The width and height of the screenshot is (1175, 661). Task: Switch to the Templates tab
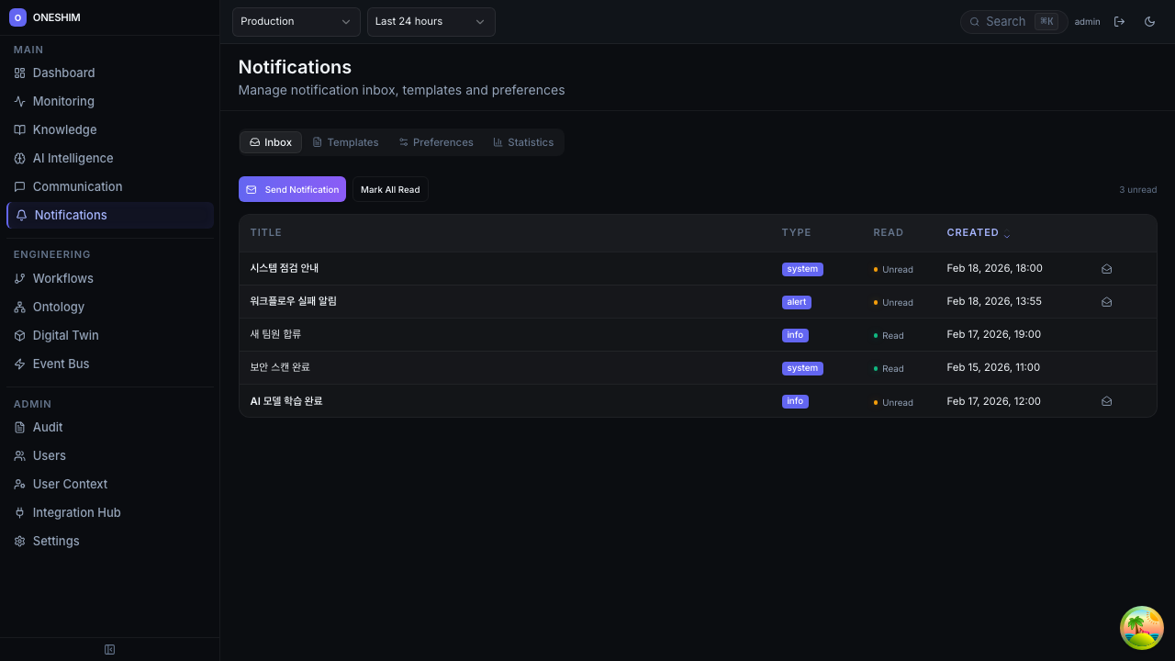coord(345,142)
